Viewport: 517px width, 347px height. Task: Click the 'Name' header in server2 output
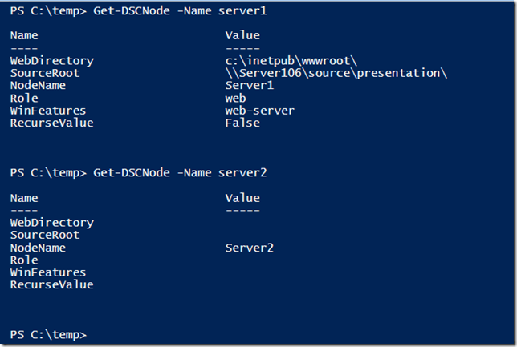[24, 197]
